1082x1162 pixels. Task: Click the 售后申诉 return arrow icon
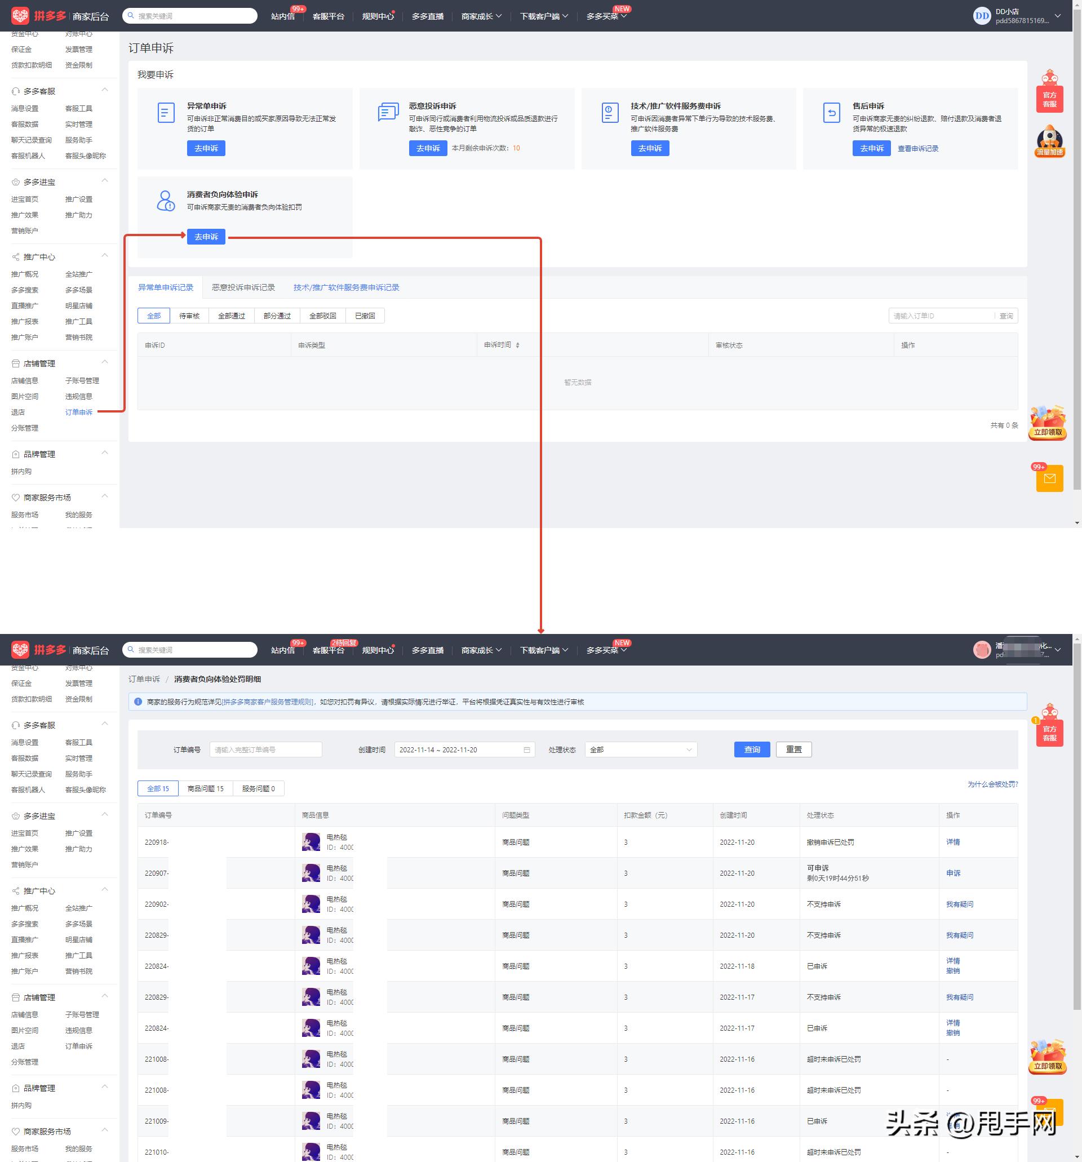831,112
